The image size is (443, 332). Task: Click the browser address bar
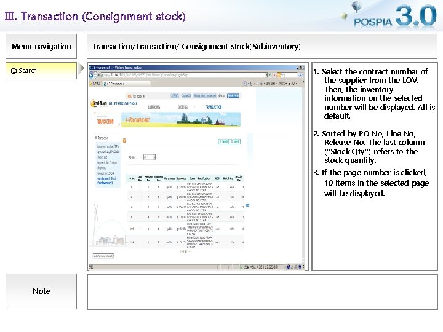coord(183,75)
